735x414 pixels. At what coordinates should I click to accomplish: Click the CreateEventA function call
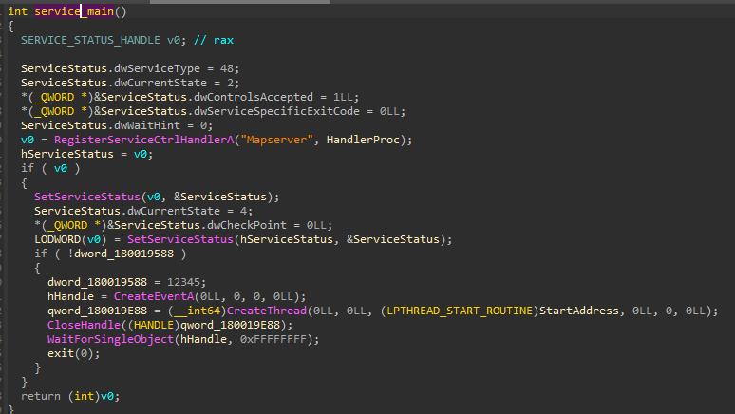[x=154, y=296]
